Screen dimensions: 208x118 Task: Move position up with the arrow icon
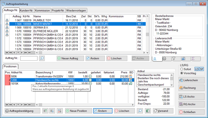coord(45,111)
